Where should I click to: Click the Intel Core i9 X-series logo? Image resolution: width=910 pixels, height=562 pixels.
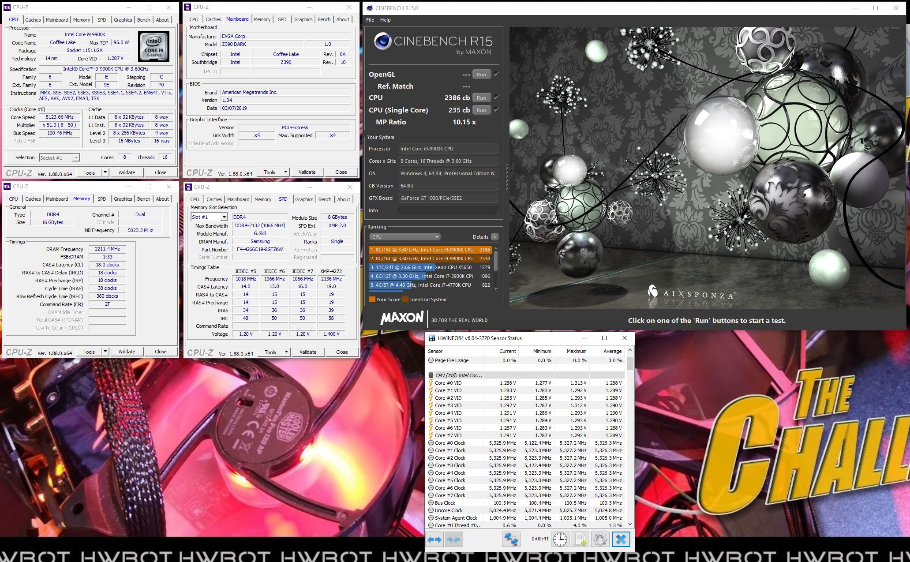click(x=154, y=46)
